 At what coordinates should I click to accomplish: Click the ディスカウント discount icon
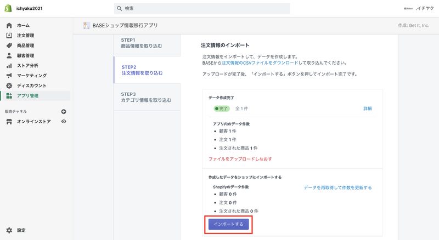pyautogui.click(x=9, y=85)
